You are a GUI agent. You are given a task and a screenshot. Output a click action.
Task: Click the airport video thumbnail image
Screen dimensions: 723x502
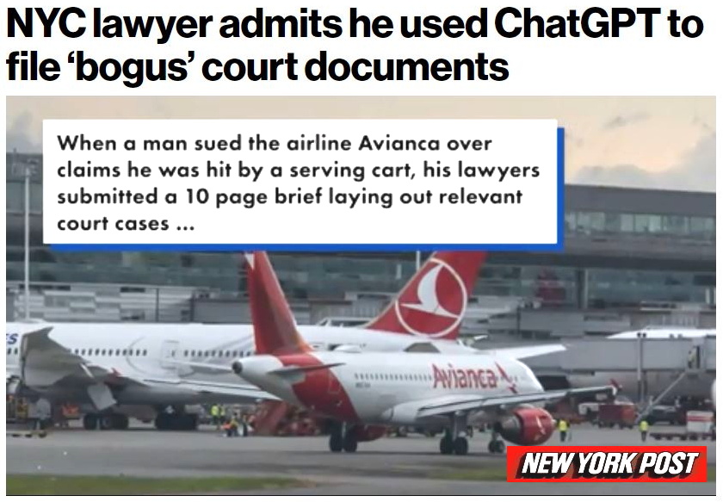[x=361, y=295]
